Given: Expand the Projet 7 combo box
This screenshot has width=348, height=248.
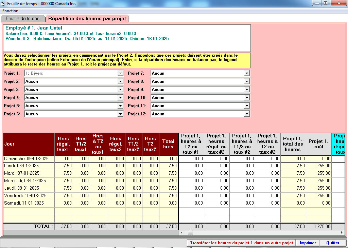Looking at the screenshot, I should [x=247, y=73].
